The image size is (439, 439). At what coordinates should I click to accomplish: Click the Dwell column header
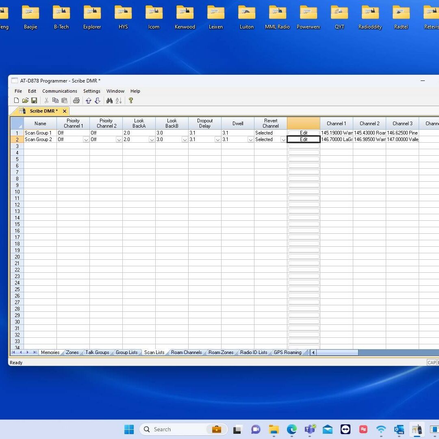pyautogui.click(x=238, y=124)
